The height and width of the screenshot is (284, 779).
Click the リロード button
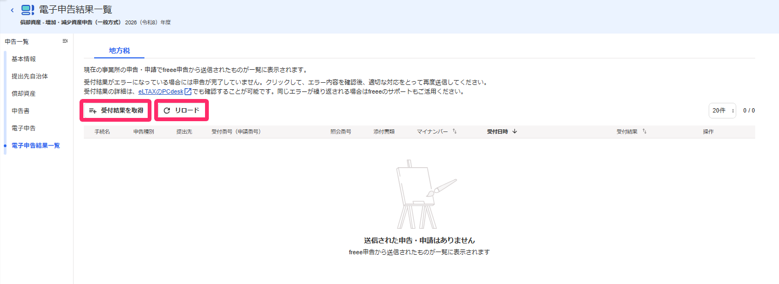click(x=182, y=110)
